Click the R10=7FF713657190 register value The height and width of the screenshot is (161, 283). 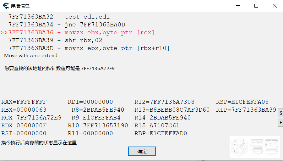tap(98, 125)
